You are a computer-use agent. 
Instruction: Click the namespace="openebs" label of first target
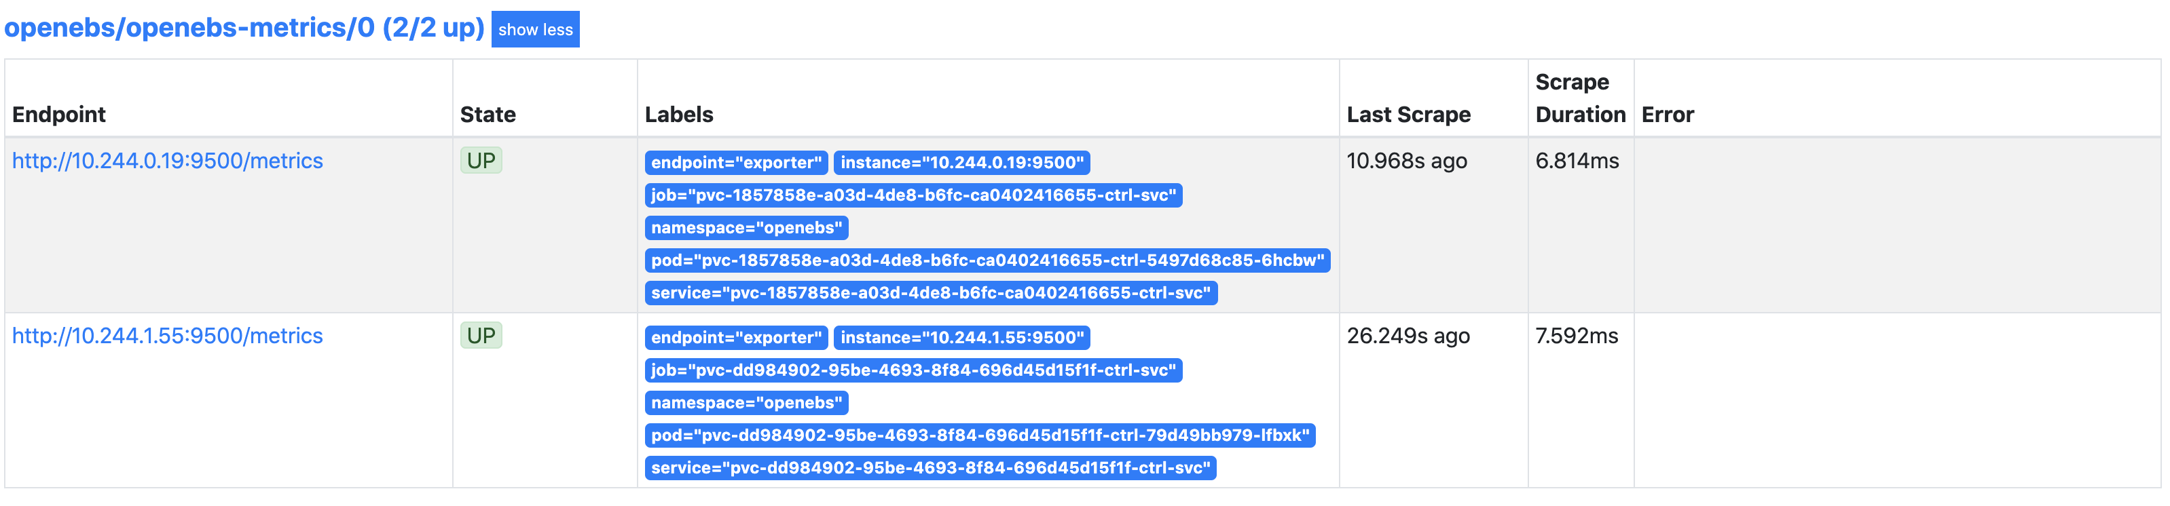pos(746,227)
